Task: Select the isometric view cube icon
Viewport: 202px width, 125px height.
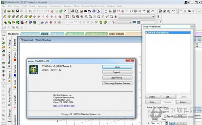Action: (30, 17)
